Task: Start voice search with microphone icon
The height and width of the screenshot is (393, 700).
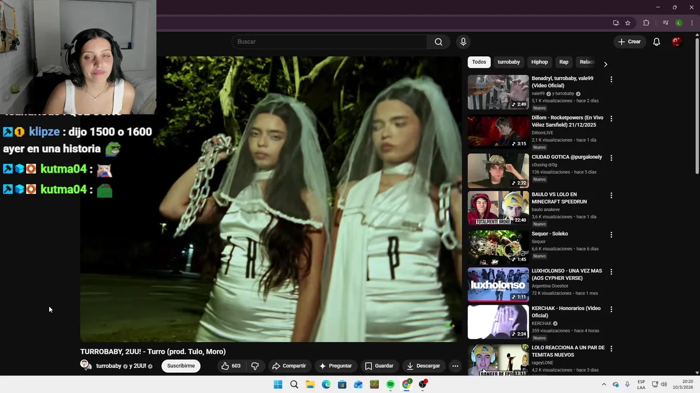Action: (x=463, y=42)
